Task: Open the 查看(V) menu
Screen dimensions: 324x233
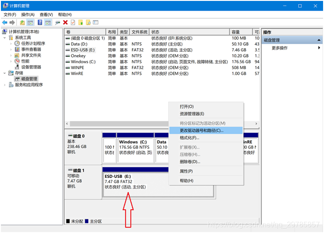Action: tap(46, 15)
